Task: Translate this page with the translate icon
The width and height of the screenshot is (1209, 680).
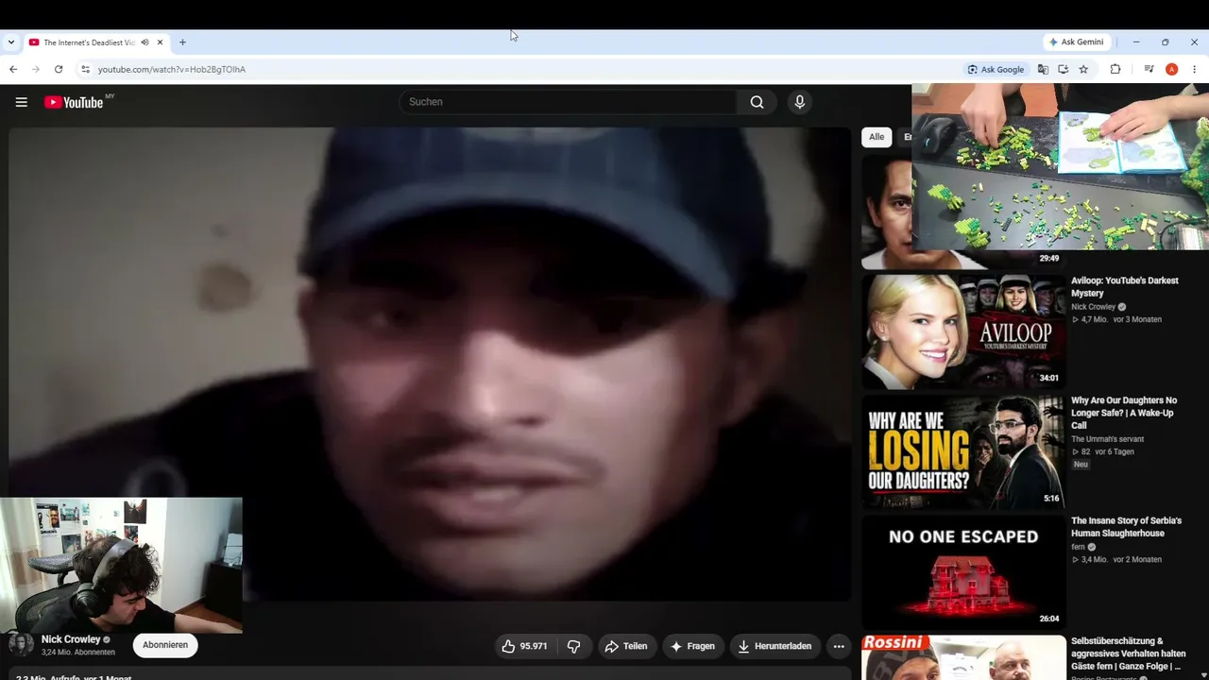Action: [x=1043, y=69]
